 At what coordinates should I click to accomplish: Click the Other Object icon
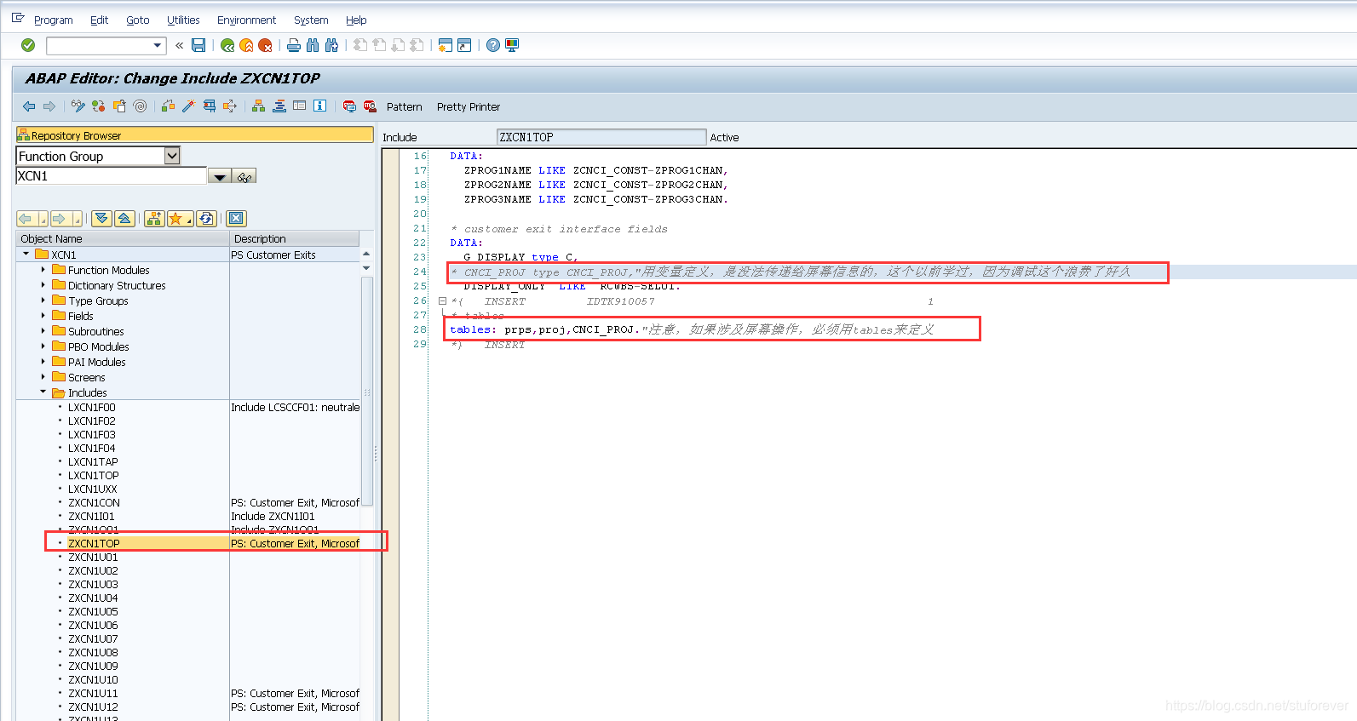(119, 106)
